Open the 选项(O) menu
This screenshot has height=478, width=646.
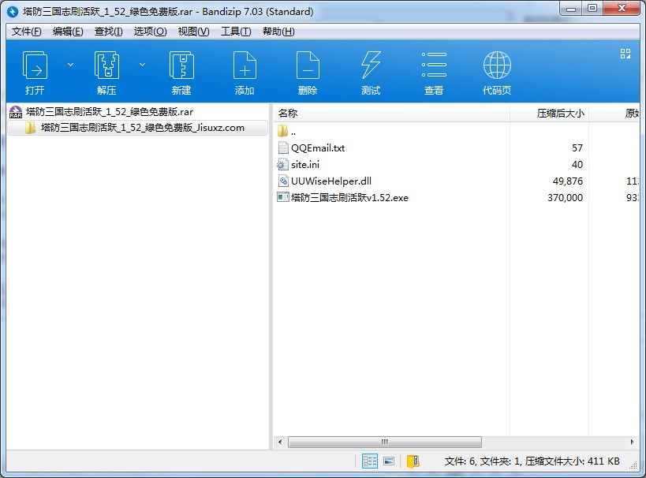coord(151,32)
